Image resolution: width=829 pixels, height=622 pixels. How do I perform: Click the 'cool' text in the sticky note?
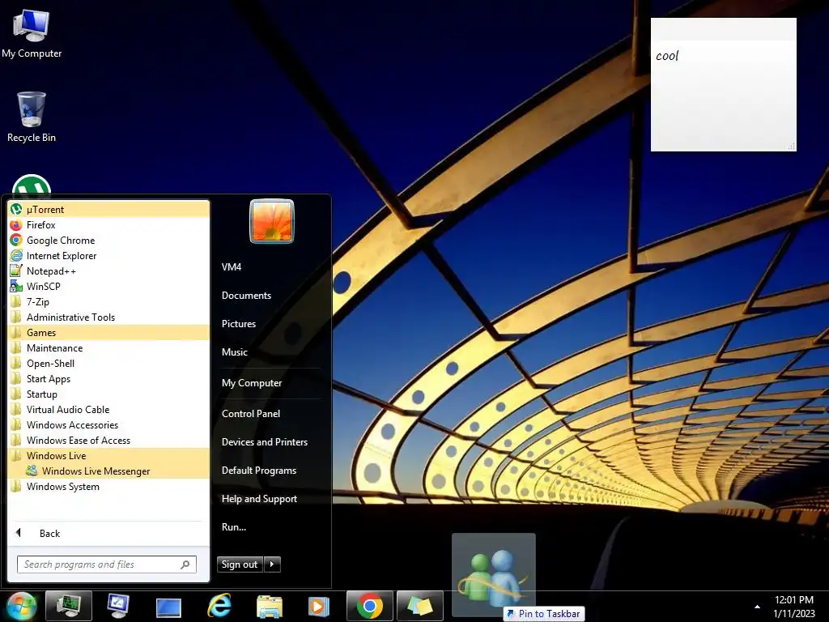click(667, 56)
